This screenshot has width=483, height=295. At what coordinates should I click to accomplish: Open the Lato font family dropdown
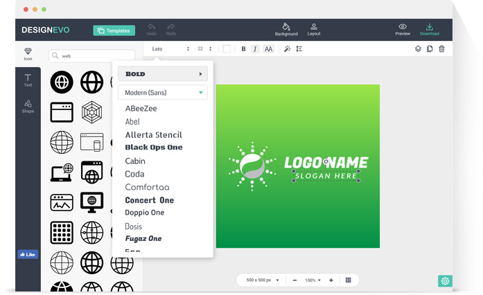pos(170,49)
